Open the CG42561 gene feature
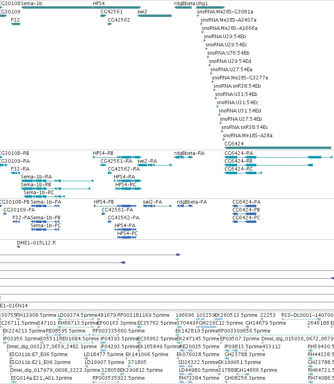This screenshot has height=384, width=334. point(104,16)
